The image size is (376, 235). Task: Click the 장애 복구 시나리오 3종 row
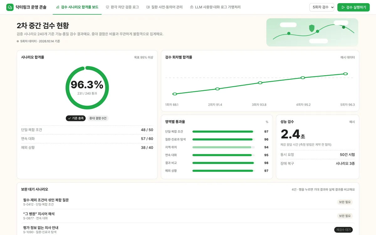tap(317, 163)
